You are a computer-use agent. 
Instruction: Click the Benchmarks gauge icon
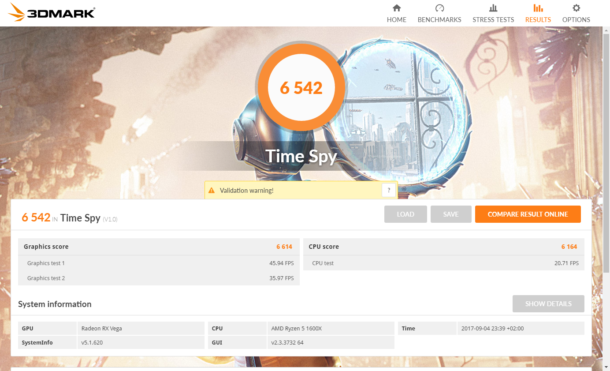coord(439,8)
